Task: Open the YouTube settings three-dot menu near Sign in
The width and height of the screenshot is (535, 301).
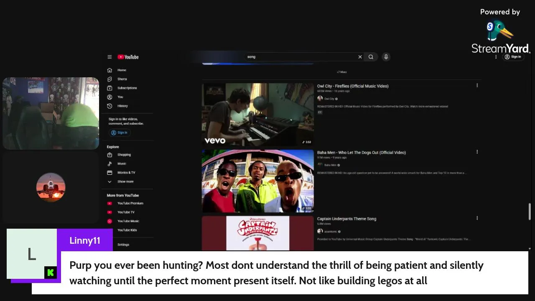Action: tap(496, 57)
